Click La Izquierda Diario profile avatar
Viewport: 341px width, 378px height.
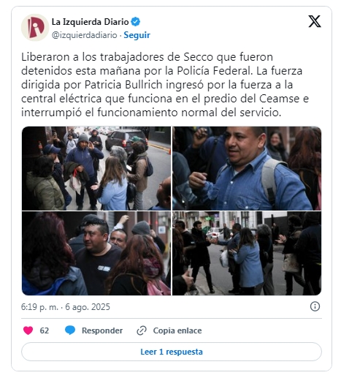(x=35, y=28)
